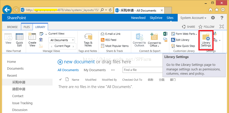229x113 pixels.
Task: Click the Shared With people-and-key icon
Action: (215, 34)
